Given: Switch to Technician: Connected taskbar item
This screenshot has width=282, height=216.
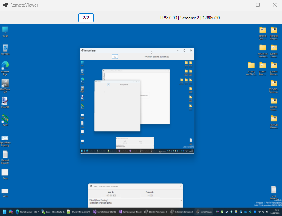Looking at the screenshot, I should point(181,212).
